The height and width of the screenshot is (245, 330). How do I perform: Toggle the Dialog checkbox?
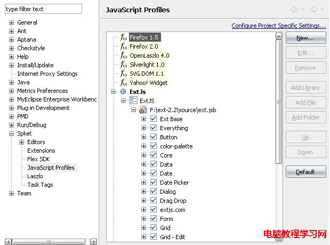coord(154,191)
